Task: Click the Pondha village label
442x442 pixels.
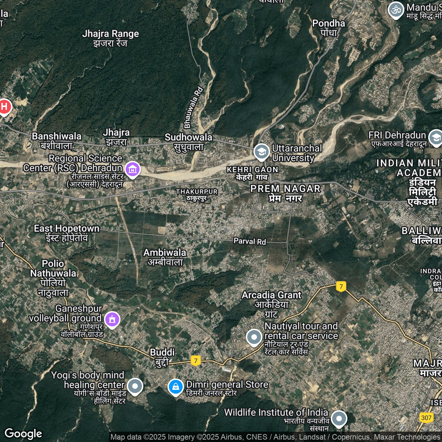Action: tap(328, 28)
